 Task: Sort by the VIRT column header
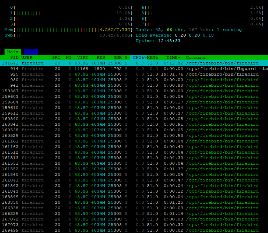(82, 57)
